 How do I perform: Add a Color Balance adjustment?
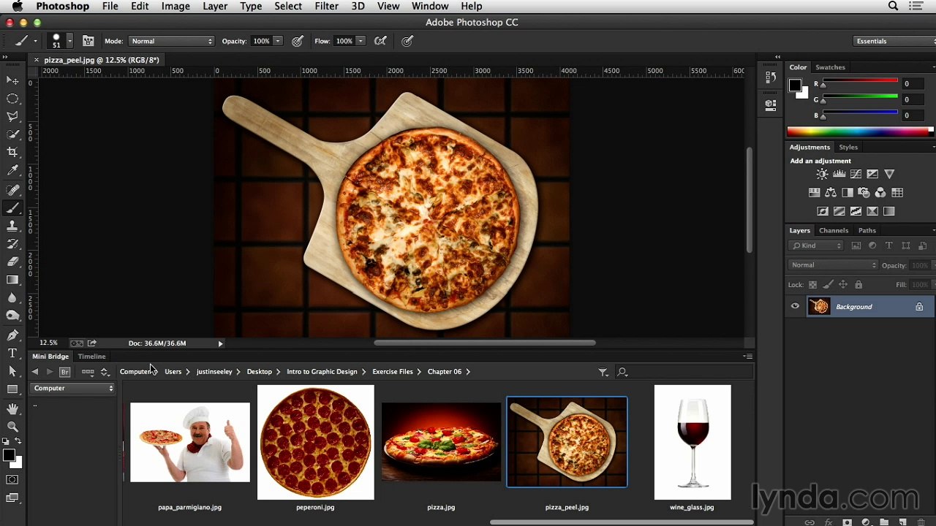point(831,193)
